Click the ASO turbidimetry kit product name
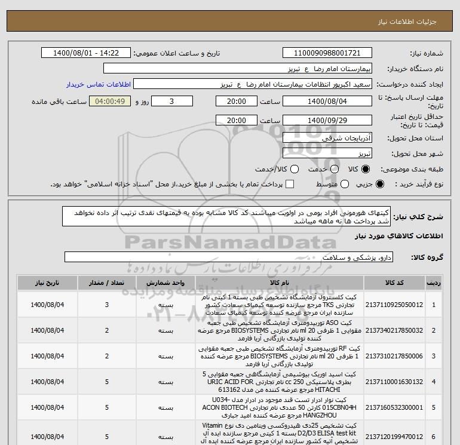The width and height of the screenshot is (460, 445). [280, 330]
